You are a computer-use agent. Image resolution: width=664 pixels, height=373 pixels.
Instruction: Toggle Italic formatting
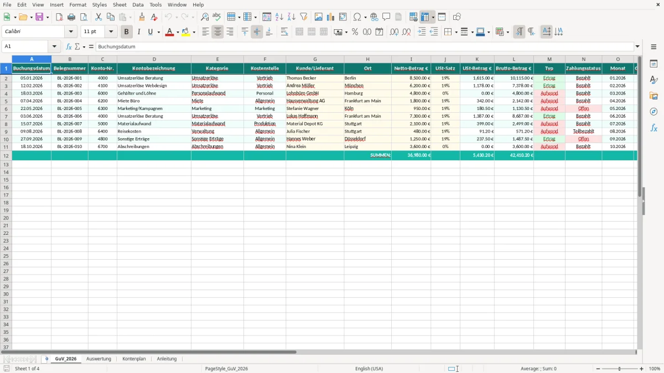pyautogui.click(x=138, y=32)
